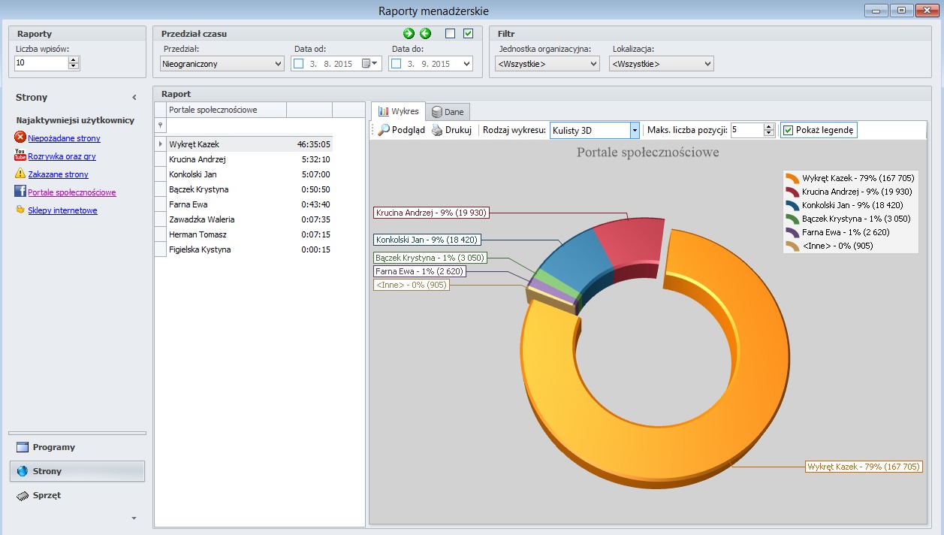This screenshot has height=535, width=944.
Task: Enable the Data od date checkbox
Action: coord(298,64)
